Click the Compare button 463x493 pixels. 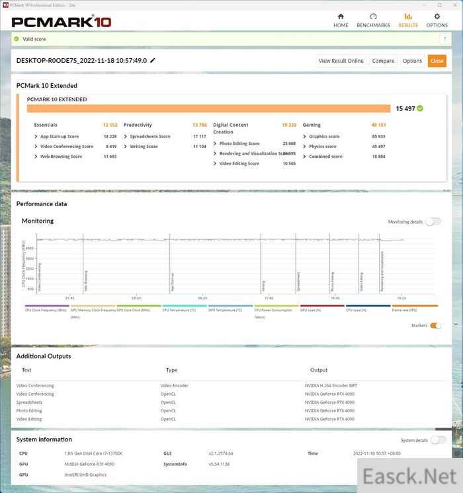click(383, 61)
